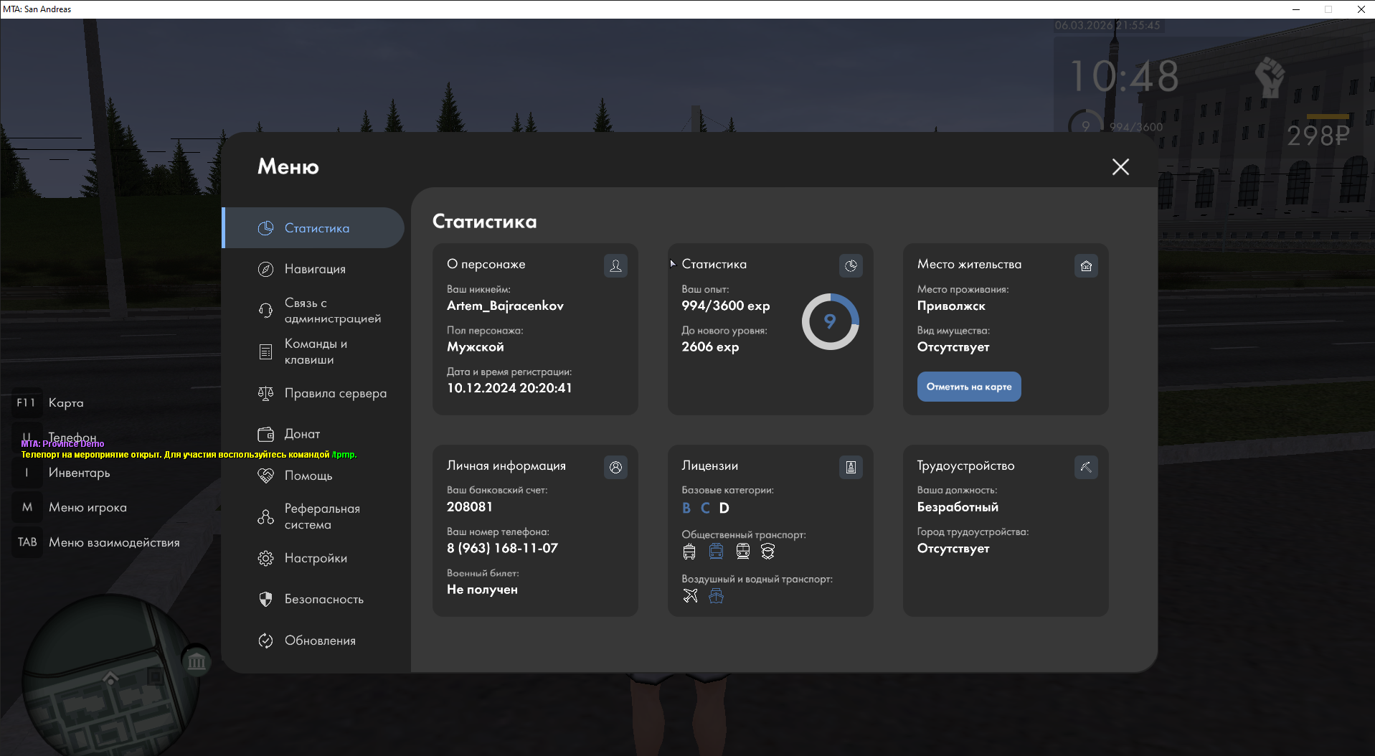Click the airplane license icon
This screenshot has width=1375, height=756.
click(690, 596)
